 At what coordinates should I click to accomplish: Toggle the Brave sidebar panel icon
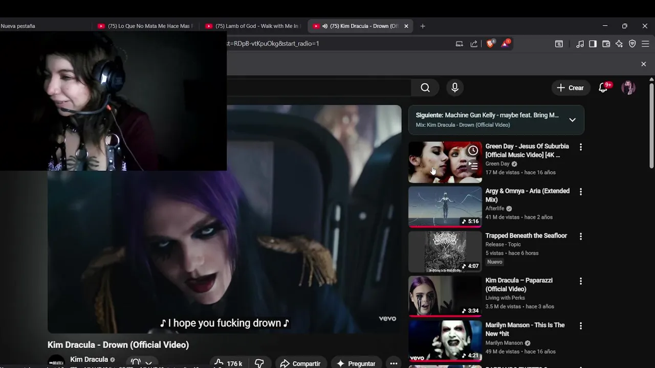click(x=593, y=44)
